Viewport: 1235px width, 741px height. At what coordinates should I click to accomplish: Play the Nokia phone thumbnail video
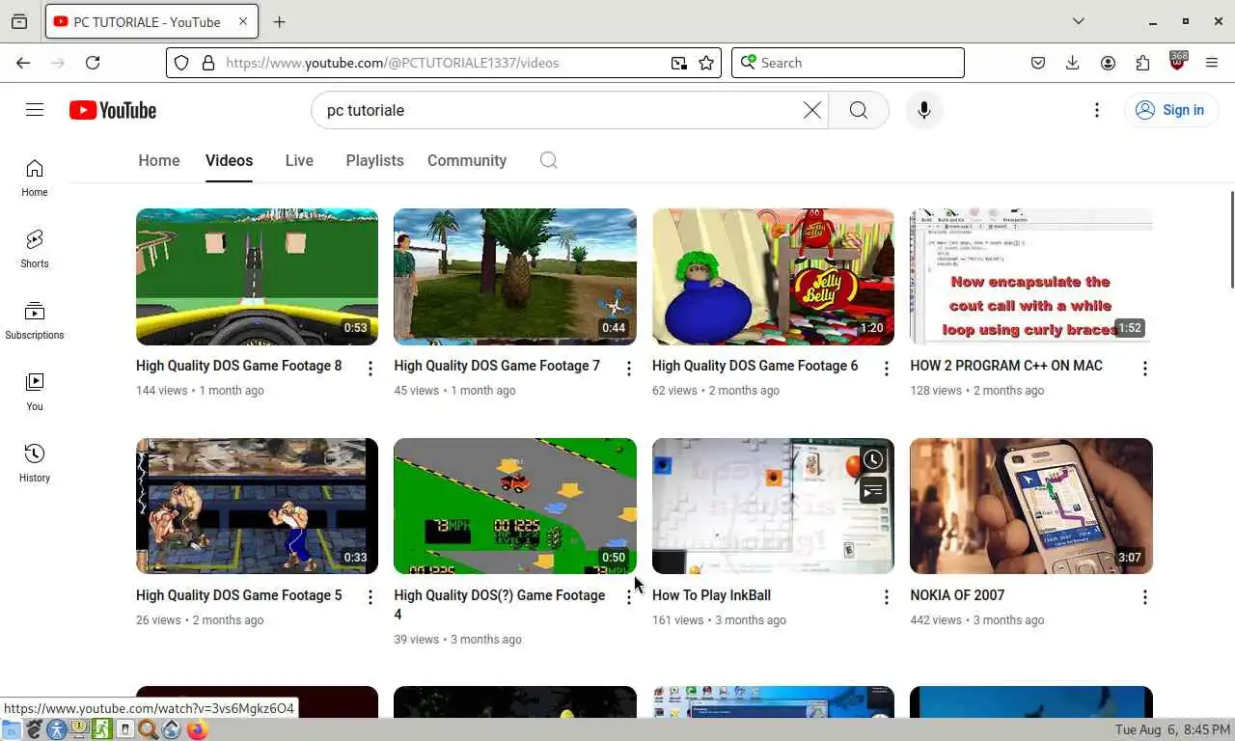1031,507
